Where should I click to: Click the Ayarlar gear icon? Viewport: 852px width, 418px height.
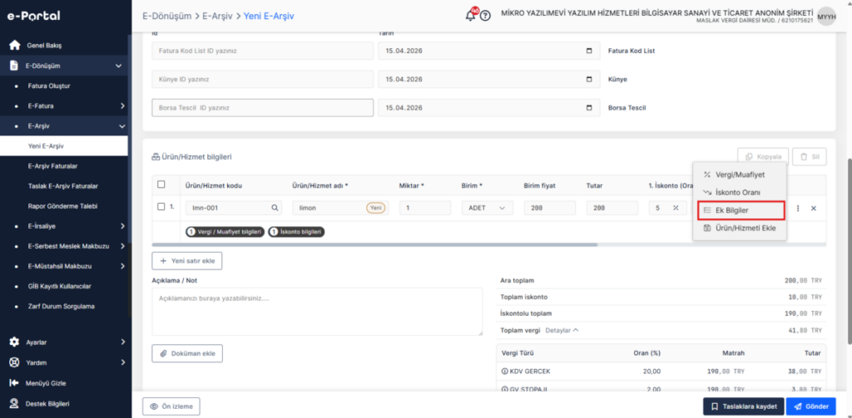(15, 342)
